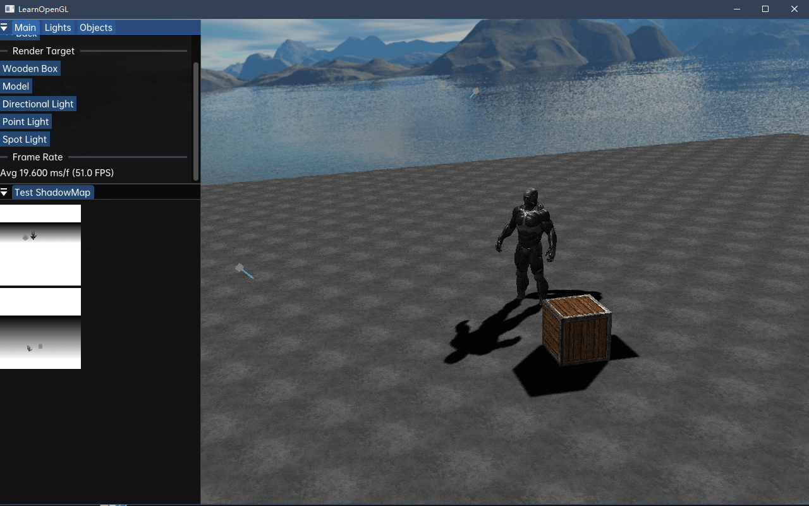Image resolution: width=809 pixels, height=506 pixels.
Task: Select the Directional Light button
Action: point(38,104)
